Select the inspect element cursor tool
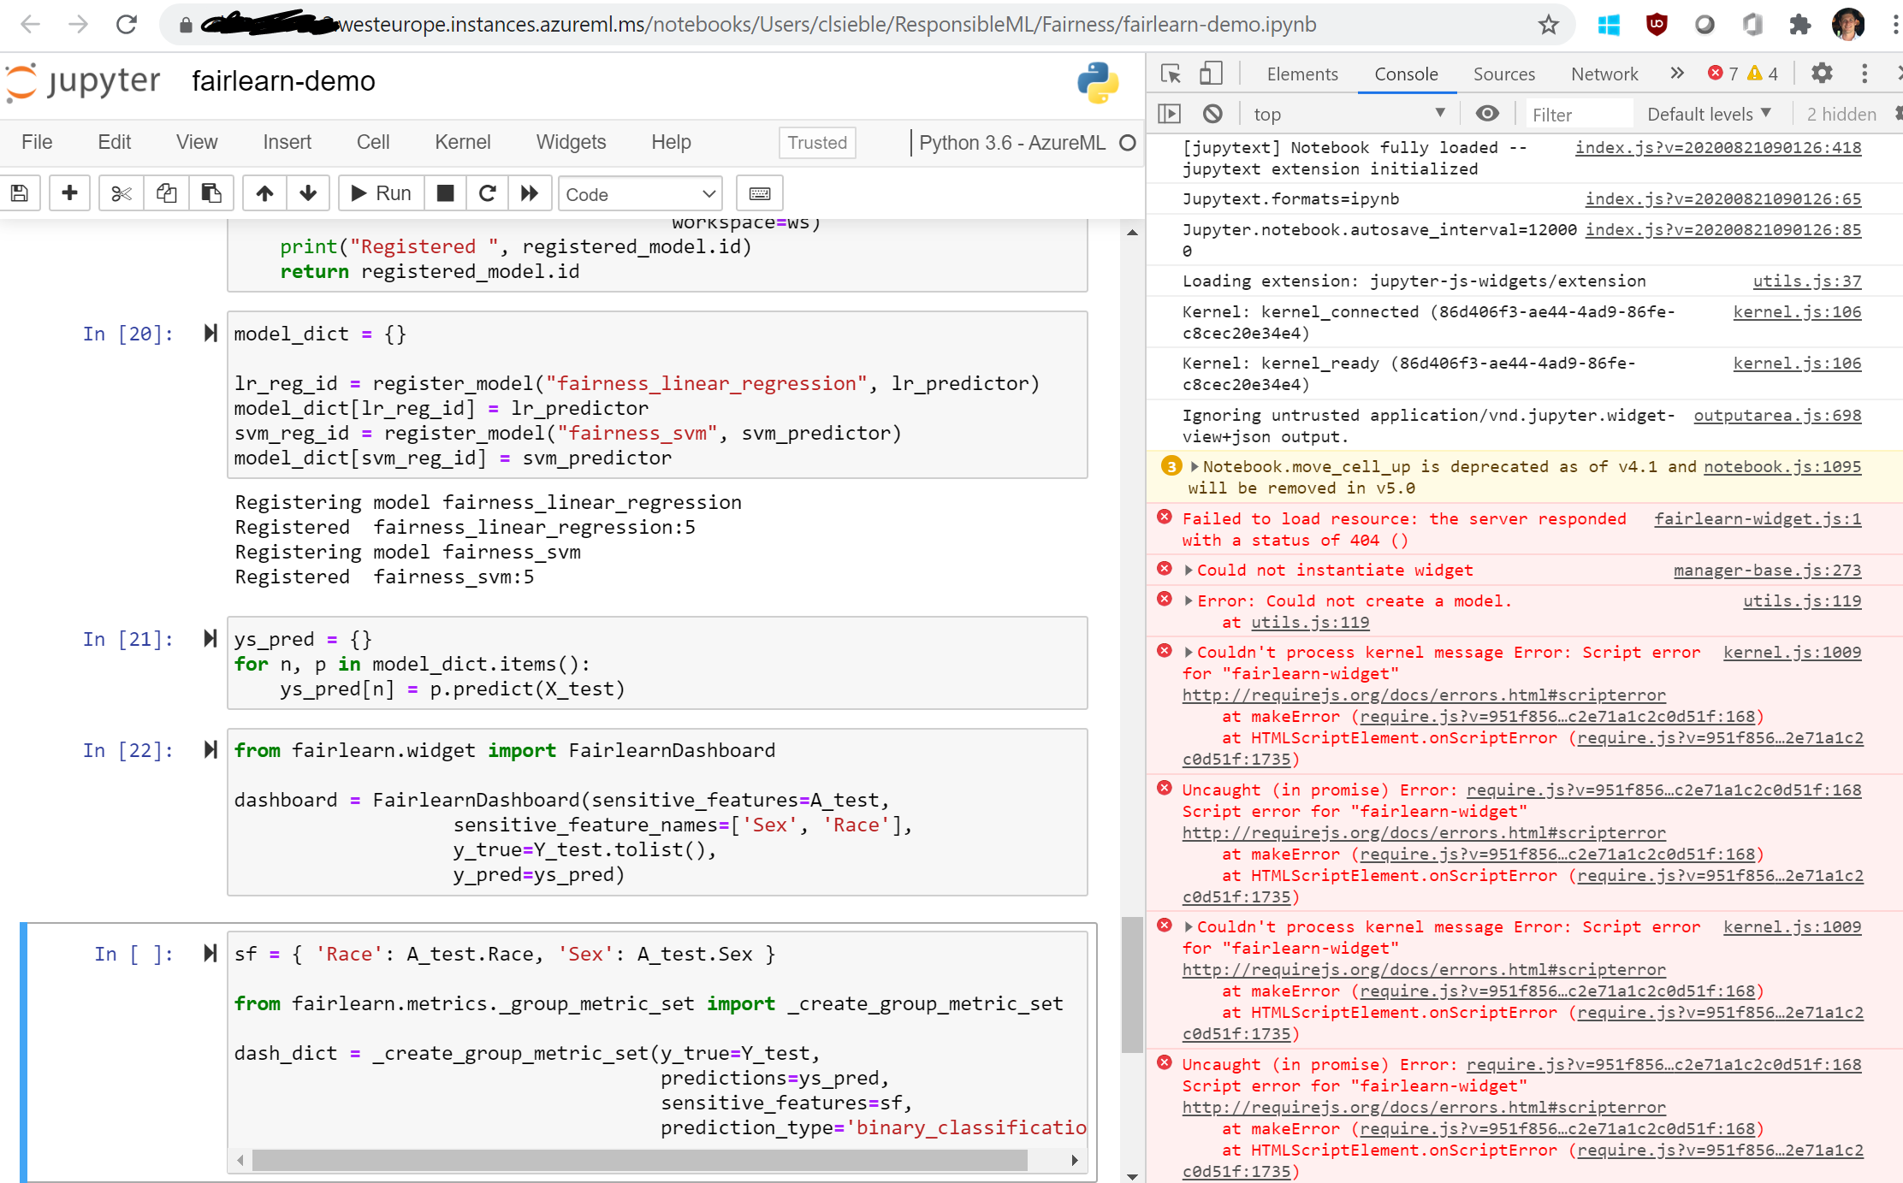Viewport: 1903px width, 1183px height. tap(1171, 74)
